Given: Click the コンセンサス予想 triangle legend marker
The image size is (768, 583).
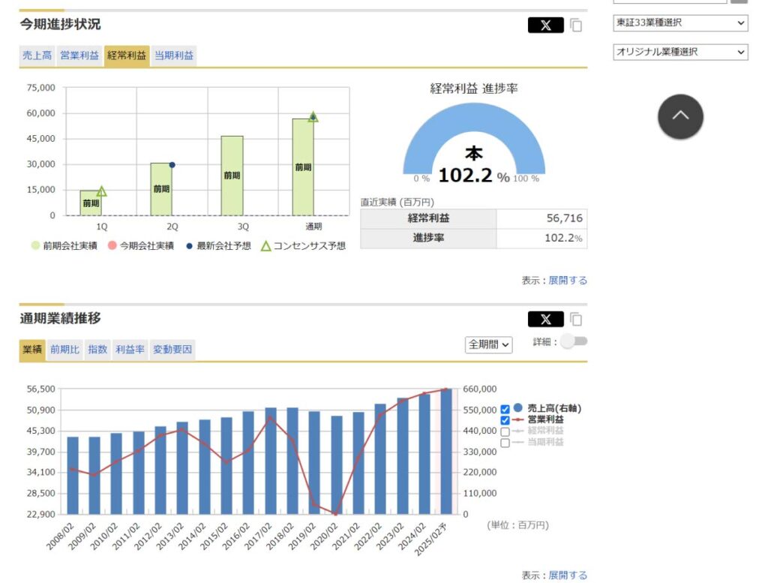Looking at the screenshot, I should point(266,246).
